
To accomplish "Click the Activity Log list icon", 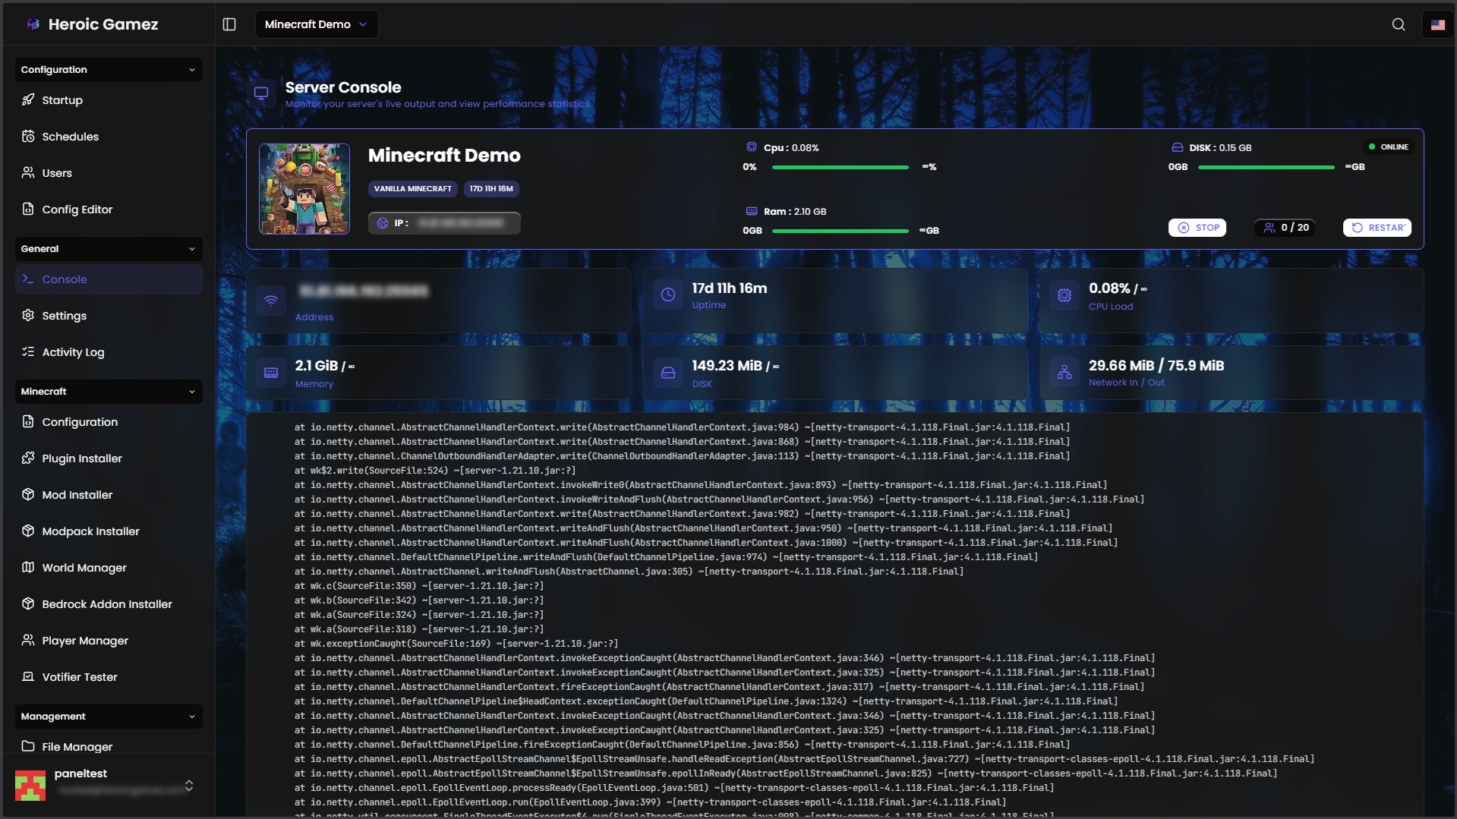I will click(x=28, y=352).
